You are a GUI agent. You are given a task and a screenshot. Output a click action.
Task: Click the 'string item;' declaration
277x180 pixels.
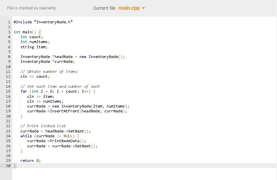coord(34,47)
